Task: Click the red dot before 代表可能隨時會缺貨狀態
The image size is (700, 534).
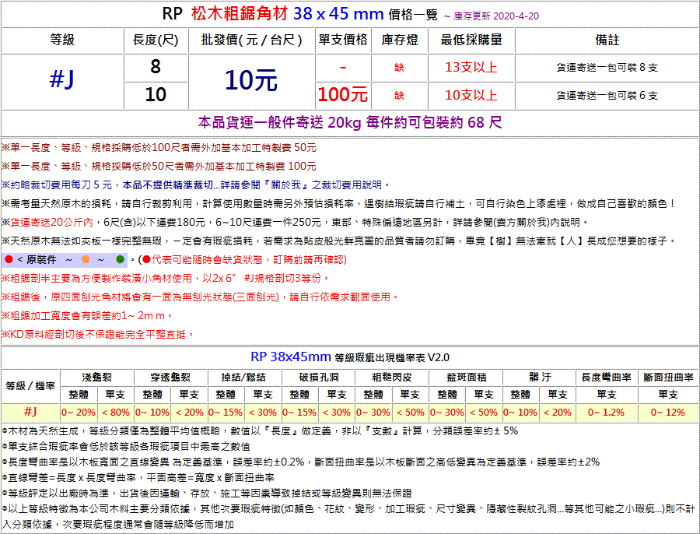Action: (x=146, y=260)
